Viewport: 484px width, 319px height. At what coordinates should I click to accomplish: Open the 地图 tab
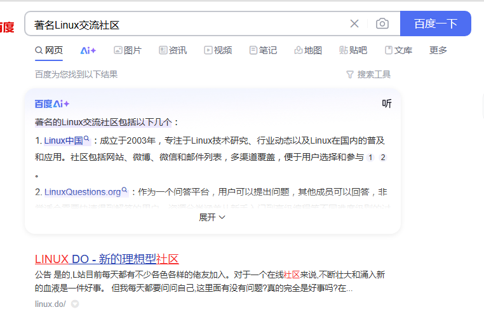(x=308, y=50)
